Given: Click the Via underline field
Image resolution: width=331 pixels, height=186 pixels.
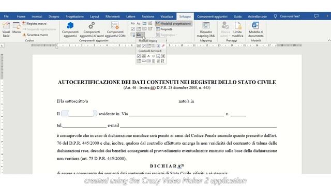Looking at the screenshot, I should coord(176,114).
